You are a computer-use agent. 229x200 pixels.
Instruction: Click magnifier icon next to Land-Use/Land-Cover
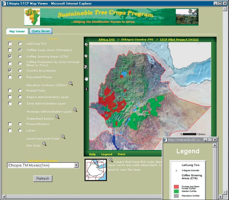pyautogui.click(x=63, y=137)
